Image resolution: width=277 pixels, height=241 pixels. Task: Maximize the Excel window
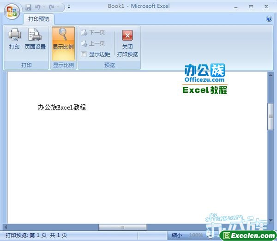(251, 7)
